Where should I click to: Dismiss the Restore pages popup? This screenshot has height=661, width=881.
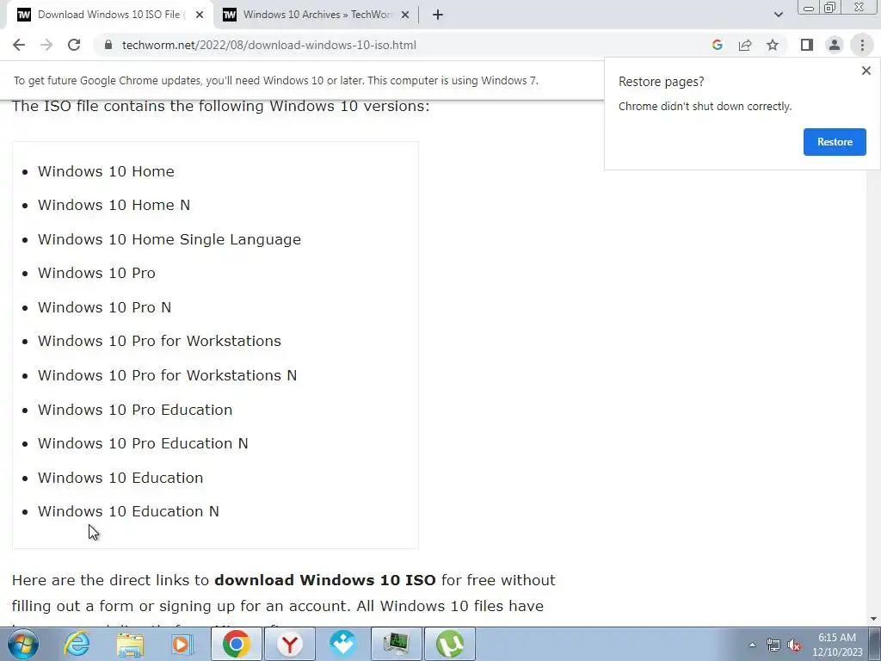(x=866, y=71)
